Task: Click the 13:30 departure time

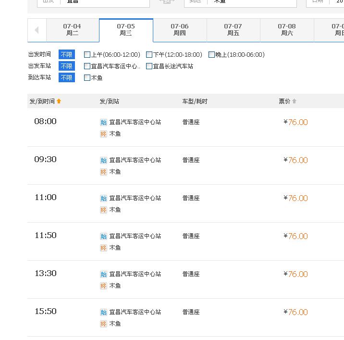Action: (x=46, y=274)
